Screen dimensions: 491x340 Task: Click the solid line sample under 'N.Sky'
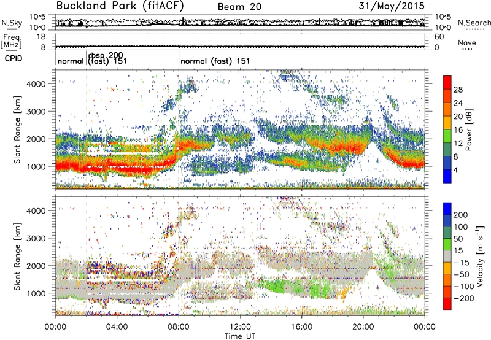click(x=12, y=29)
